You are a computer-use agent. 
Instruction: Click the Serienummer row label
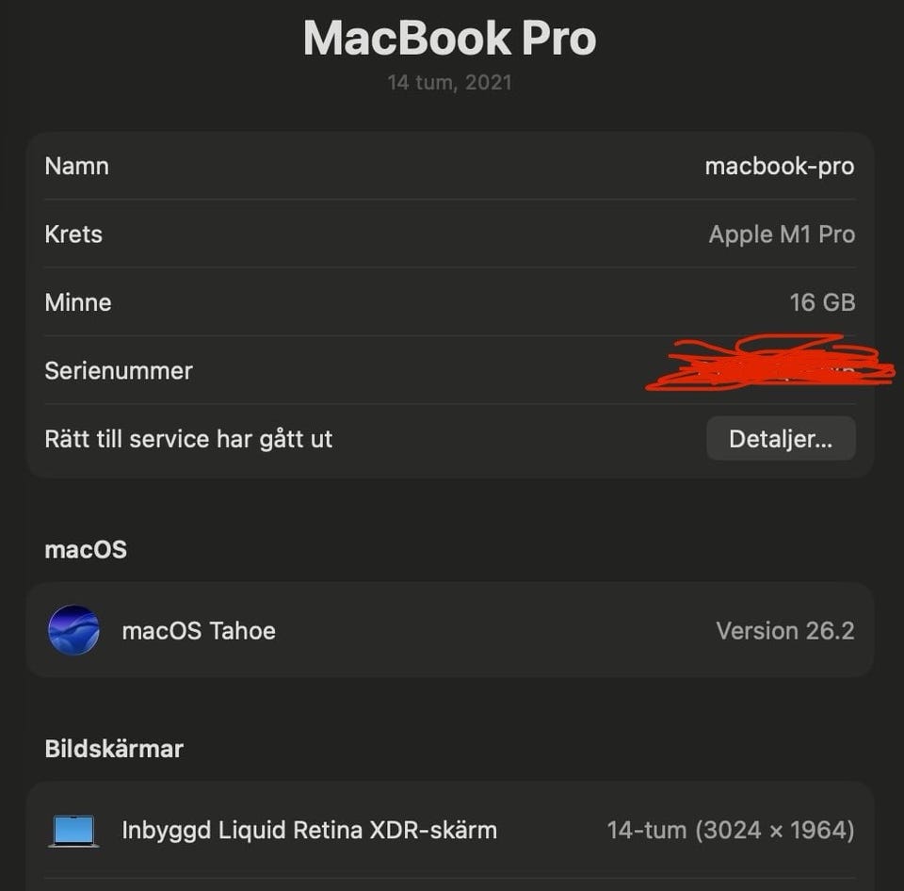click(119, 371)
